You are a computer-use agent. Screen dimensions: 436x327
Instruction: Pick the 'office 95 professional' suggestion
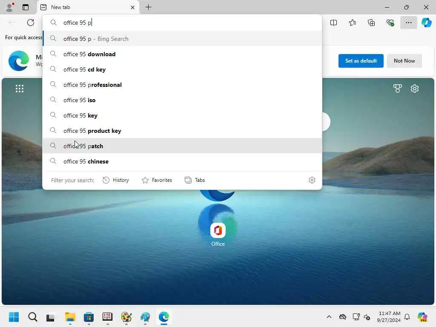click(182, 85)
